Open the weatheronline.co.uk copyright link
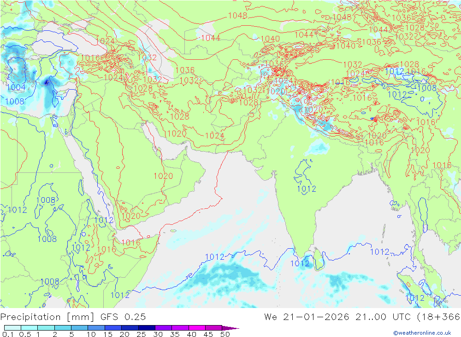 (x=422, y=332)
